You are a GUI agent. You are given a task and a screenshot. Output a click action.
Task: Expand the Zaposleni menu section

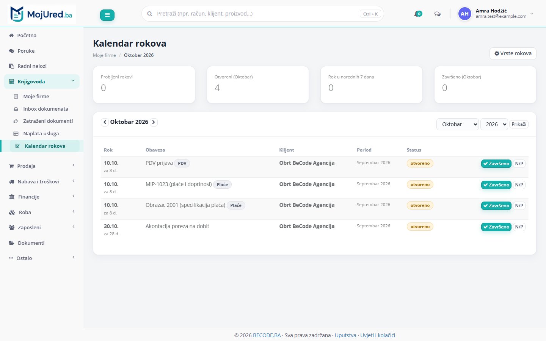coord(42,227)
